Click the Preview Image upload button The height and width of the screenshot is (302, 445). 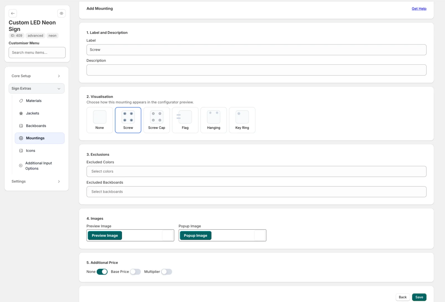(105, 235)
